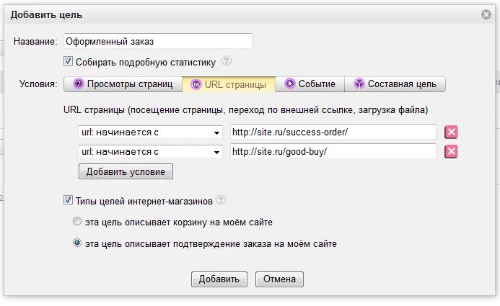The height and width of the screenshot is (306, 500).
Task: Click the Название text field
Action: point(157,41)
